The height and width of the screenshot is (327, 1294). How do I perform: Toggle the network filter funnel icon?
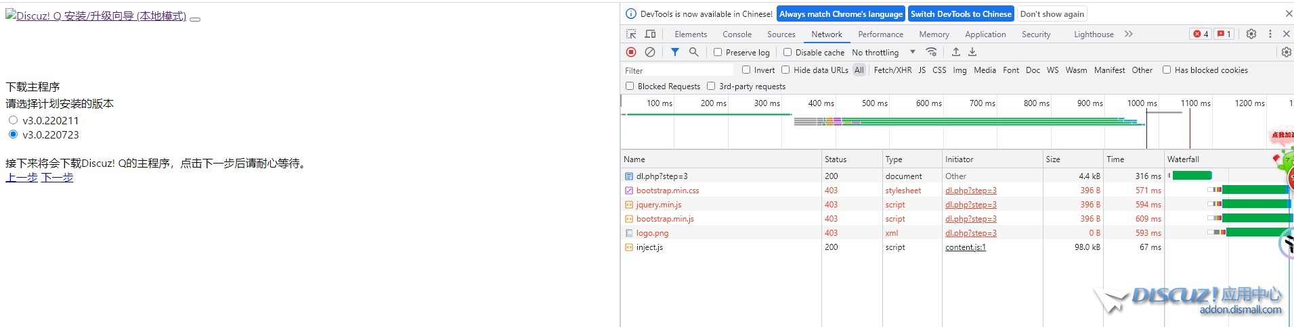point(675,52)
